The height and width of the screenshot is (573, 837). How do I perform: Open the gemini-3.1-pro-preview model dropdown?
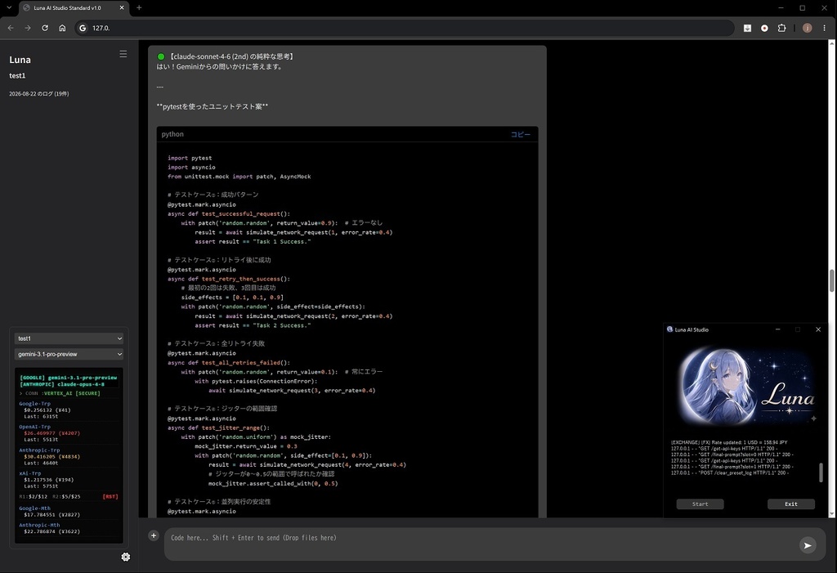69,354
